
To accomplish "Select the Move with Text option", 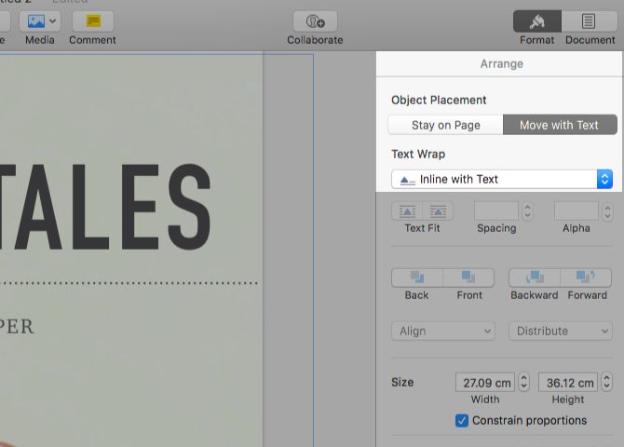I will pyautogui.click(x=560, y=125).
